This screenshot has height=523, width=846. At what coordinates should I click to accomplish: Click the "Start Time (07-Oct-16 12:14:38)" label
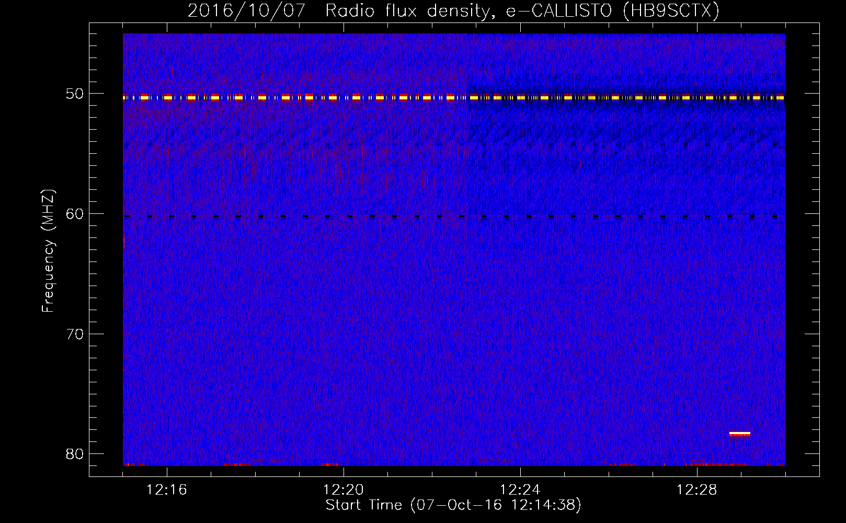point(453,505)
